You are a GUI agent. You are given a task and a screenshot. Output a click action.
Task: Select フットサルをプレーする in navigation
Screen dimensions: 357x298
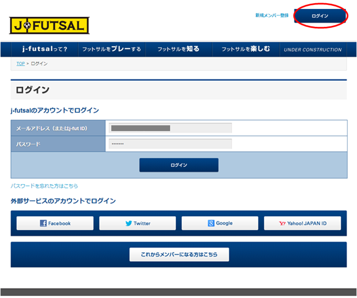tap(112, 49)
